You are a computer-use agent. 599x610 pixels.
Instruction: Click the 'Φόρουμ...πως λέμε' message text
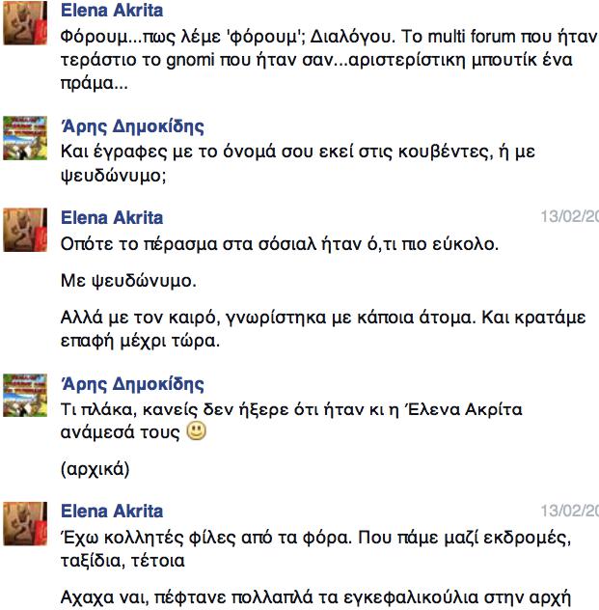pos(329,60)
